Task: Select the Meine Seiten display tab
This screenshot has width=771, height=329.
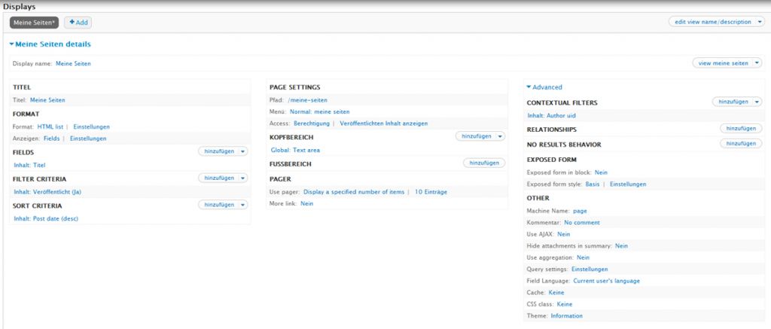Action: tap(34, 23)
